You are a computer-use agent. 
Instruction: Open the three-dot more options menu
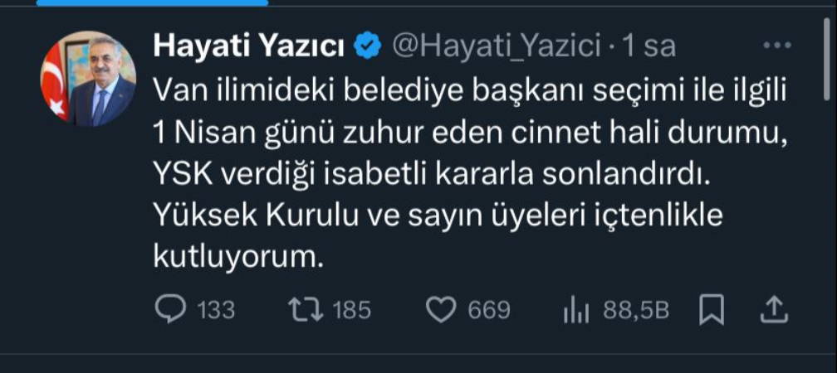[776, 46]
